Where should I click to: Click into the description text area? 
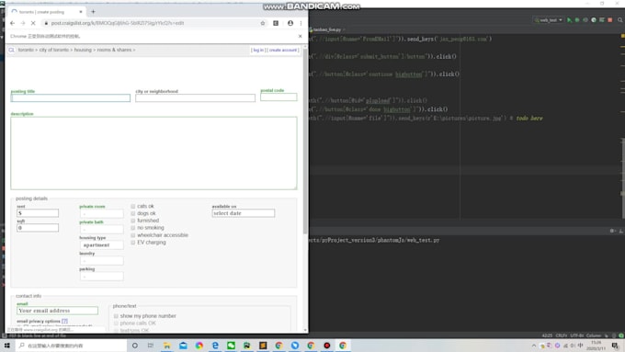(x=153, y=153)
